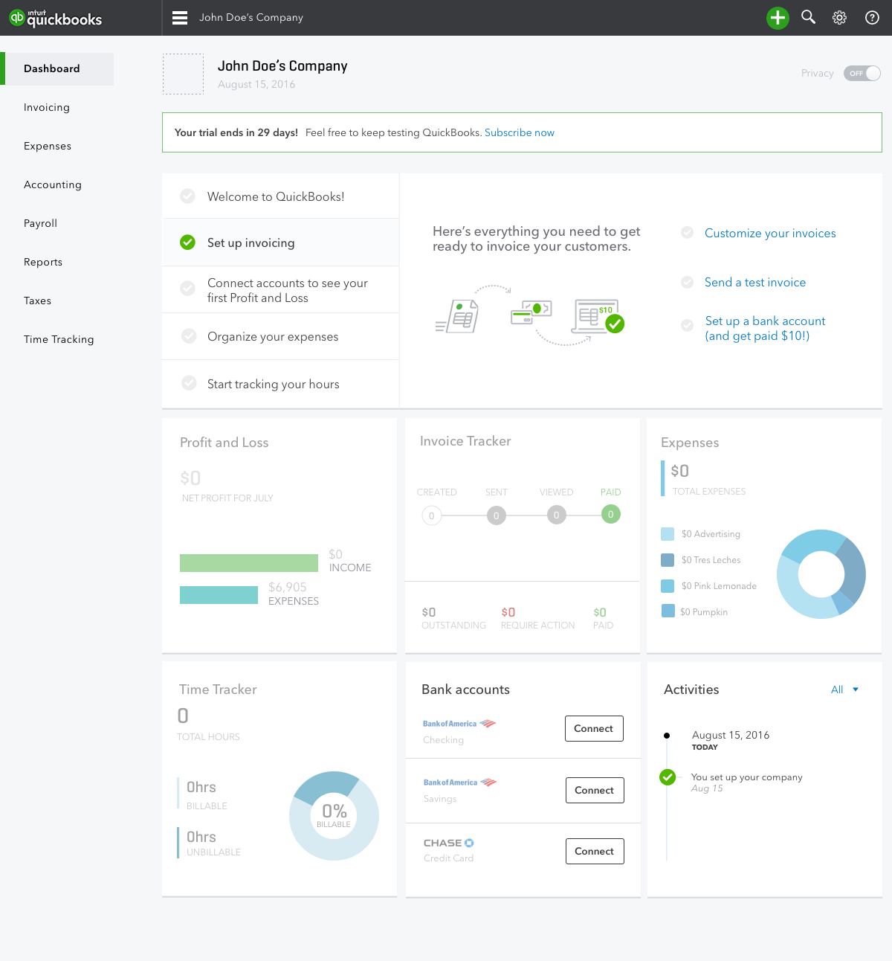
Task: Open the Customize your invoices link
Action: coord(770,233)
